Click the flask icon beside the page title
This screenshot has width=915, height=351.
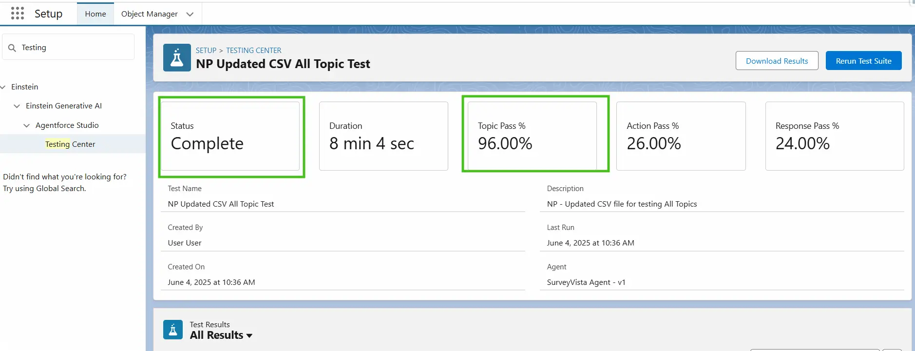pos(177,58)
